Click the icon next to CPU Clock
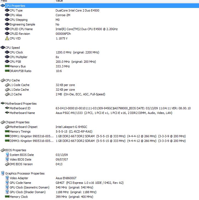 pyautogui.click(x=7, y=52)
